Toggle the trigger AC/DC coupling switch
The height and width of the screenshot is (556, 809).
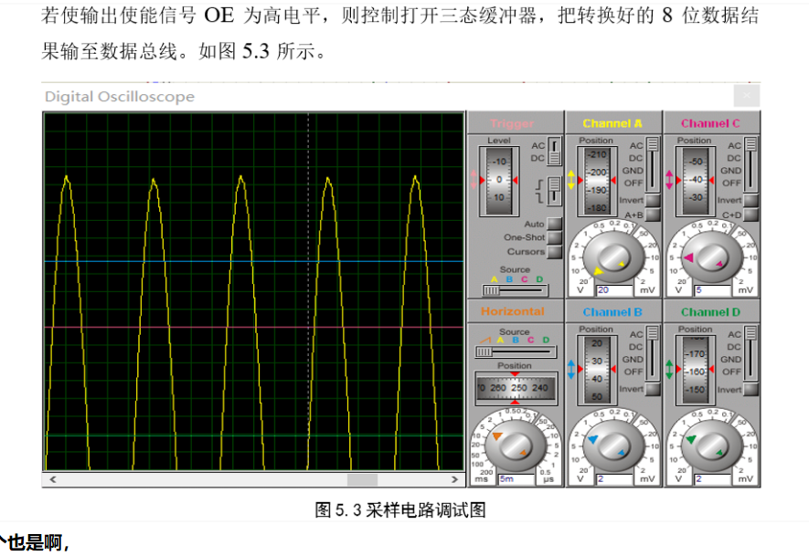[x=554, y=151]
